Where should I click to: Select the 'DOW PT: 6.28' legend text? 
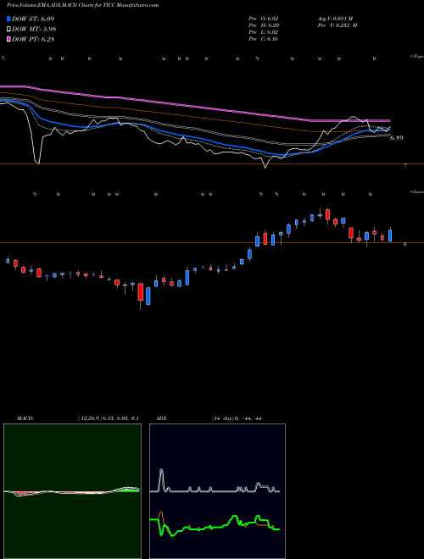[33, 39]
